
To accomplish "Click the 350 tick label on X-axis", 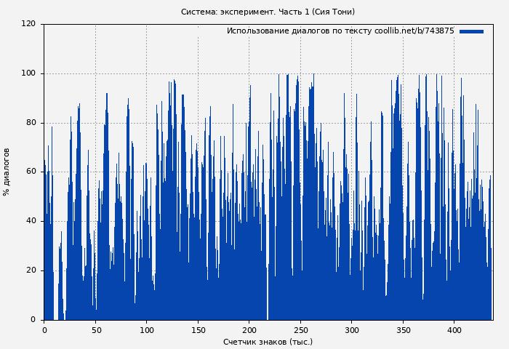I will pyautogui.click(x=403, y=329).
